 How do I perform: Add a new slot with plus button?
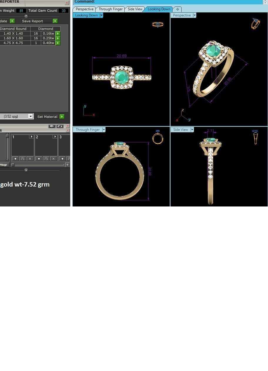[x=68, y=165]
